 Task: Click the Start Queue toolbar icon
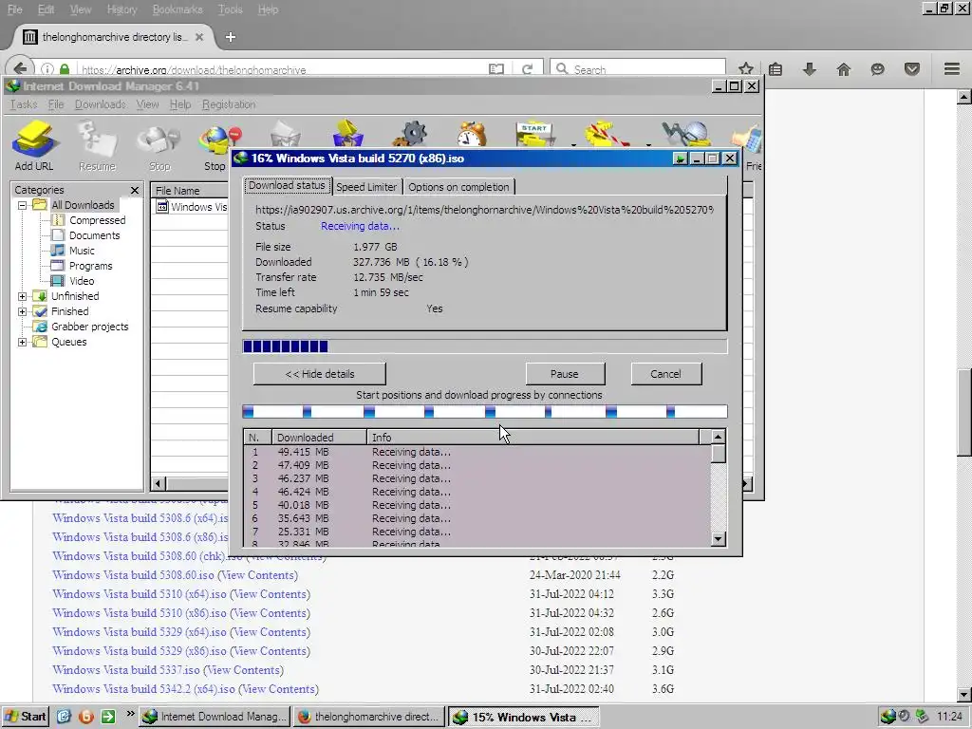[x=535, y=133]
